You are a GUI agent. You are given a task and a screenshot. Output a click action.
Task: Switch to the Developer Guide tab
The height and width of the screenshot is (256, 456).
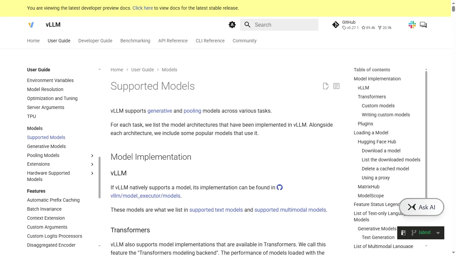coord(95,41)
